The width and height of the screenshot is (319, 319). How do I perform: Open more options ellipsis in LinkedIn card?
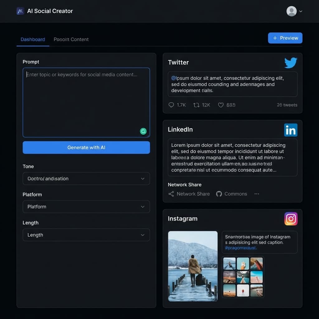click(x=257, y=194)
